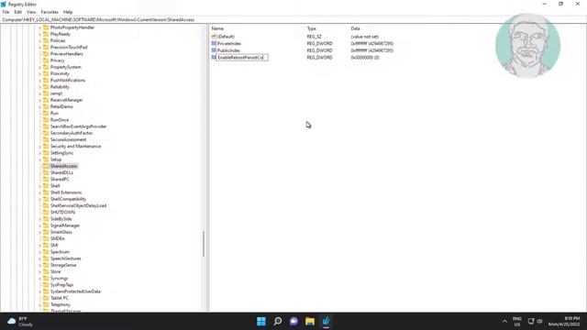Click the PlayReady folder icon
The width and height of the screenshot is (587, 330).
[46, 34]
